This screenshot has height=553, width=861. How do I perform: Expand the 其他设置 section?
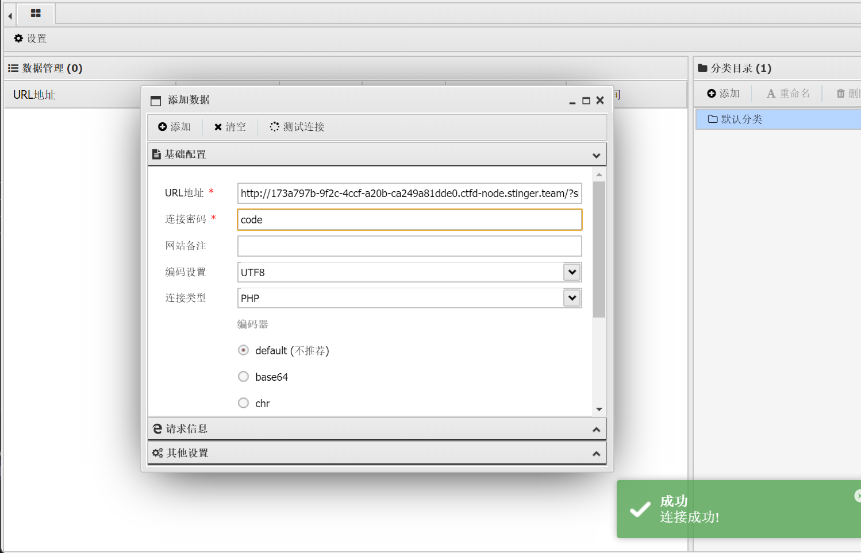tap(376, 453)
